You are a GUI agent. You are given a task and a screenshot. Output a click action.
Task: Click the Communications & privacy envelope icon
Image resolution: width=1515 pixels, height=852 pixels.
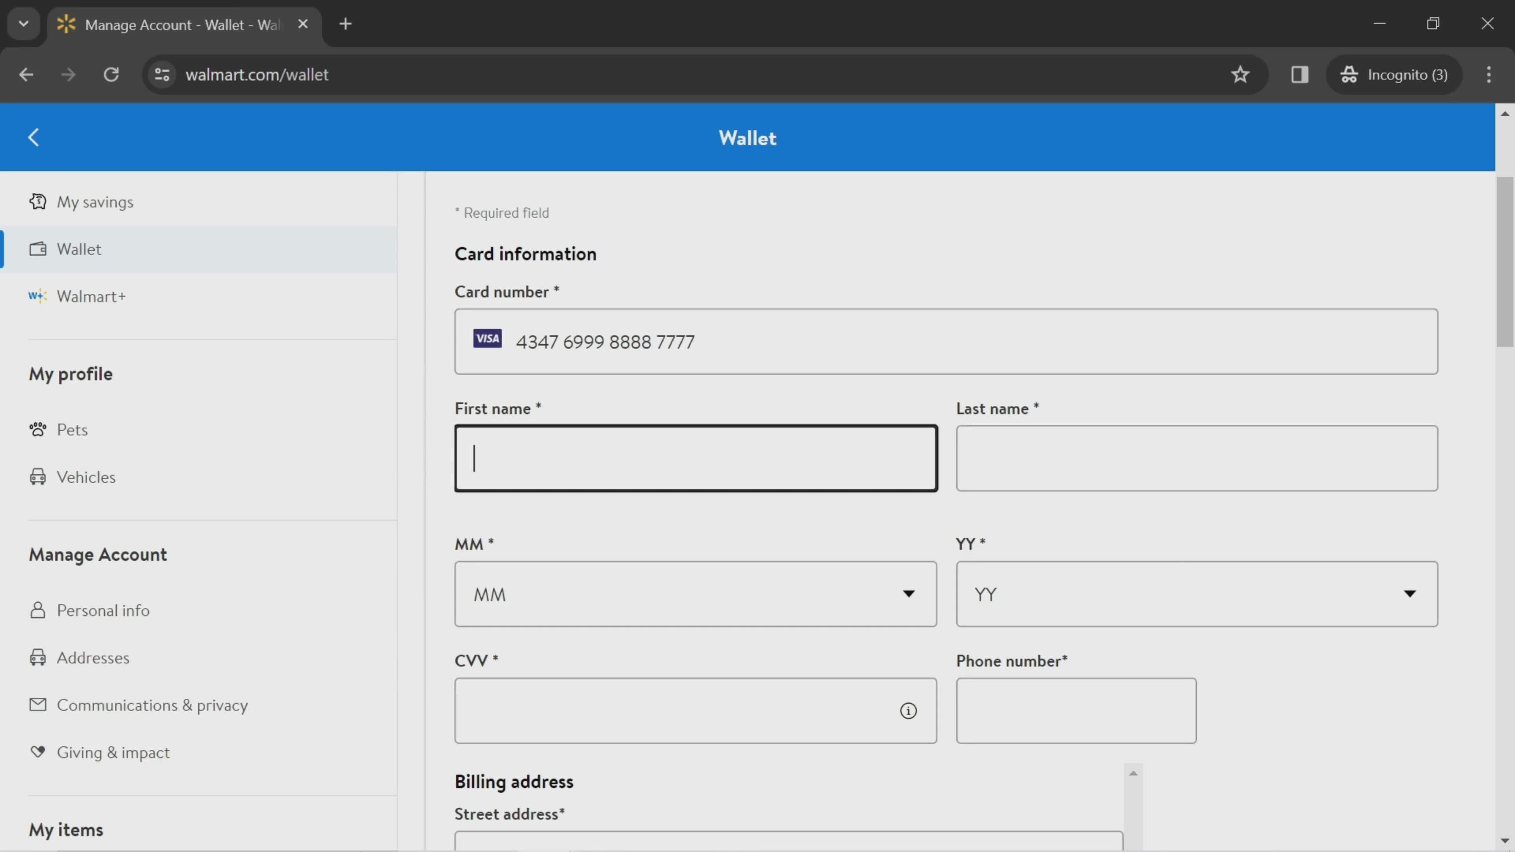click(37, 704)
